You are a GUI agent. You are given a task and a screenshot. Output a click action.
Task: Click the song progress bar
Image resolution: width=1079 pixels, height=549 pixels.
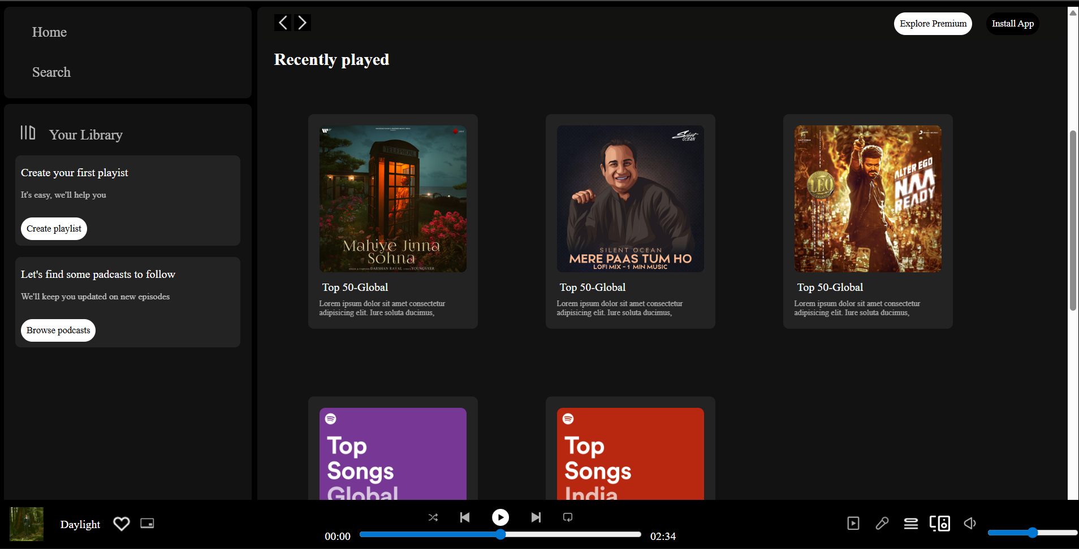click(x=500, y=534)
